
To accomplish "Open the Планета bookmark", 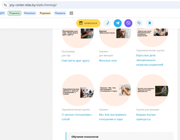I will pos(14,13).
